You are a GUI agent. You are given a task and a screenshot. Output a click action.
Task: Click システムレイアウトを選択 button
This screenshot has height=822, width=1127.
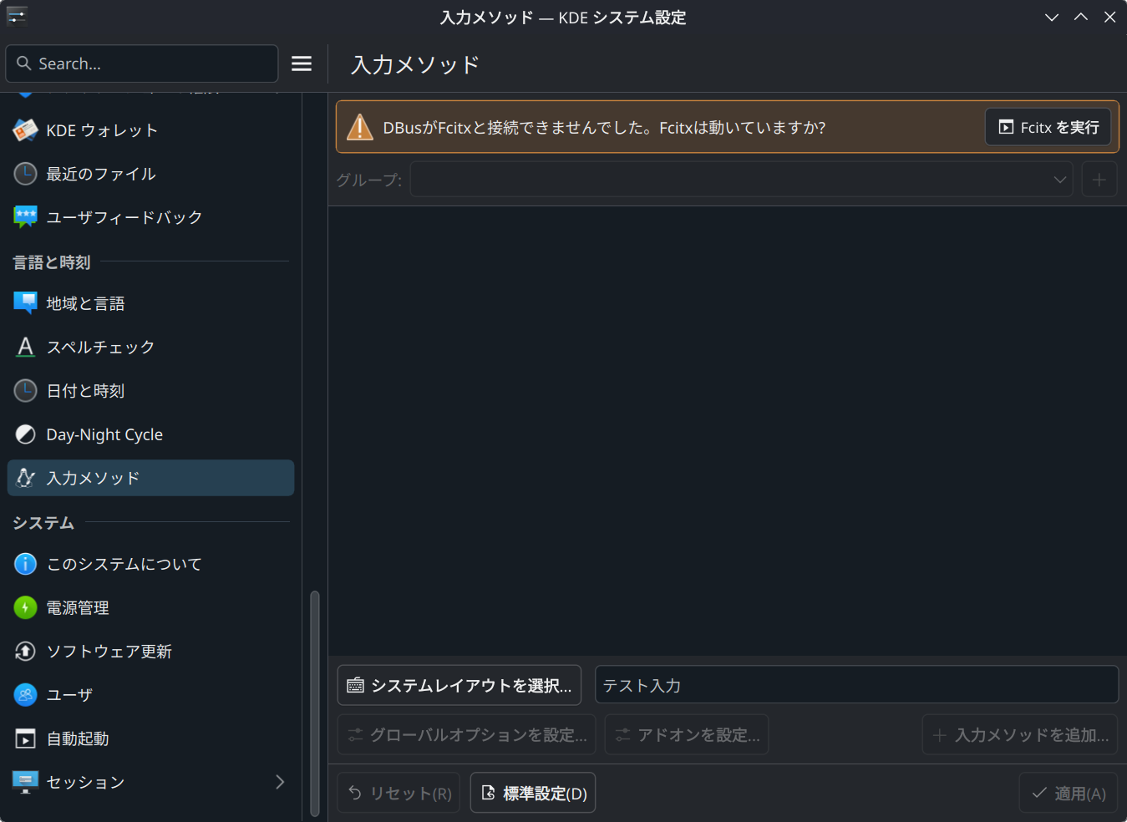(459, 685)
